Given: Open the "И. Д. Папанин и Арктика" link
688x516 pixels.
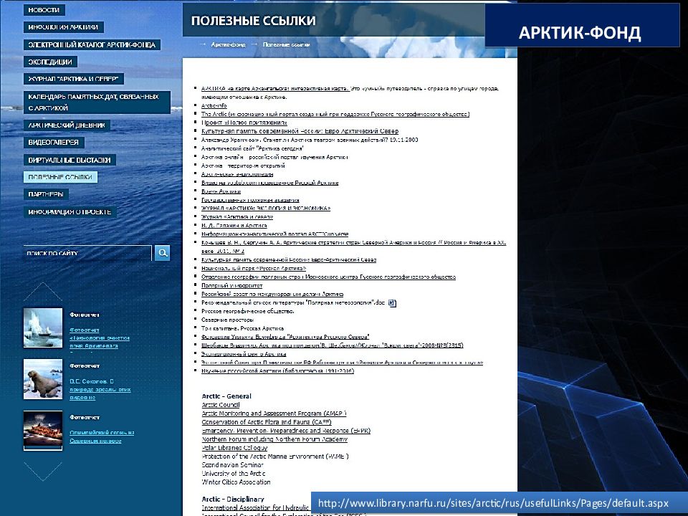Looking at the screenshot, I should 234,225.
